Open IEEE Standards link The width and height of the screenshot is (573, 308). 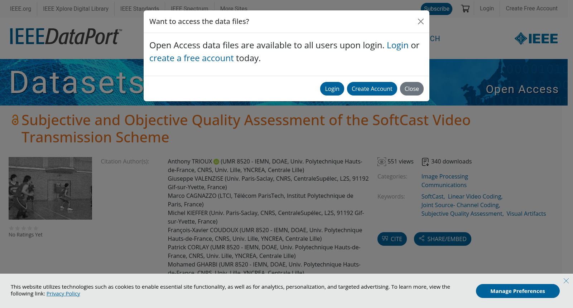point(140,9)
